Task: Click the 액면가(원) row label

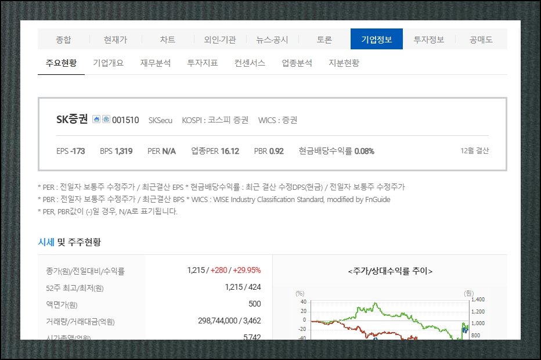Action: click(62, 305)
